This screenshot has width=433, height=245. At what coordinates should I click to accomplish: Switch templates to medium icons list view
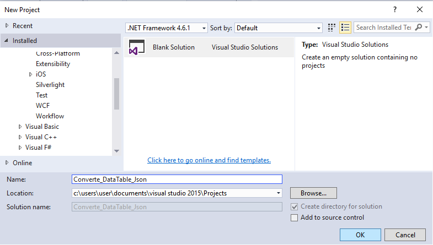[345, 28]
